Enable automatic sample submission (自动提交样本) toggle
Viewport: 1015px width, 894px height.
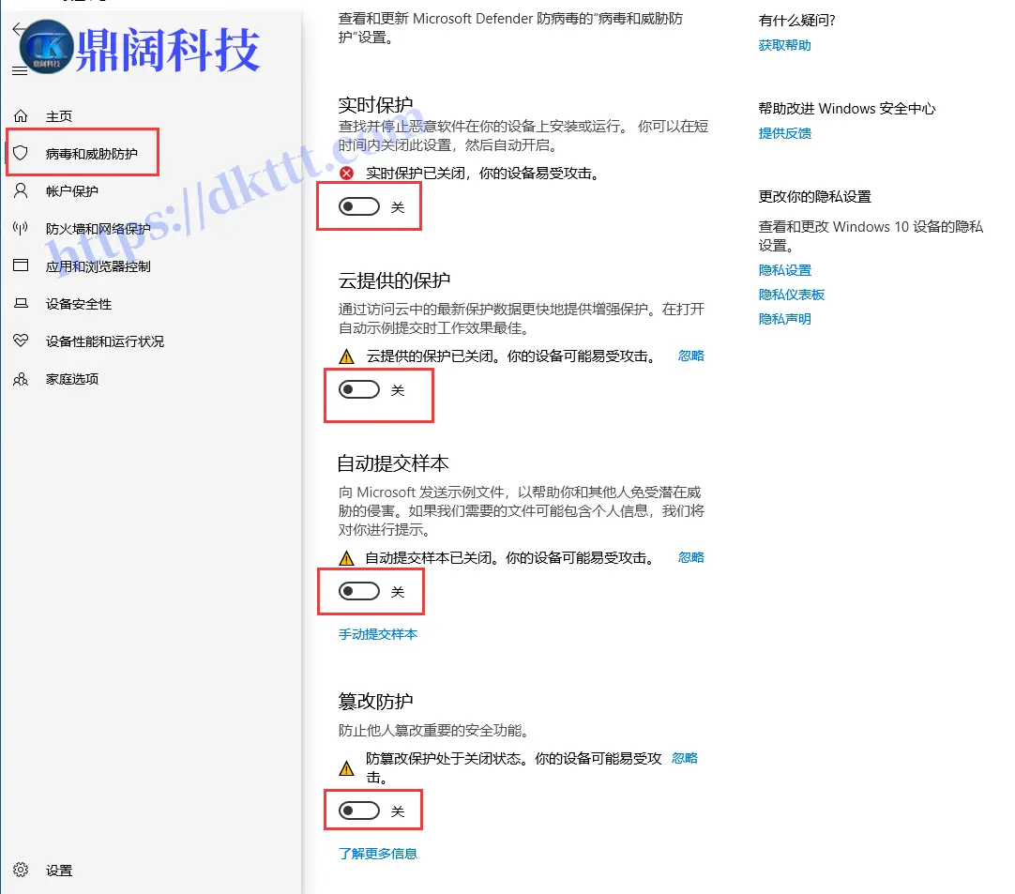click(x=359, y=591)
